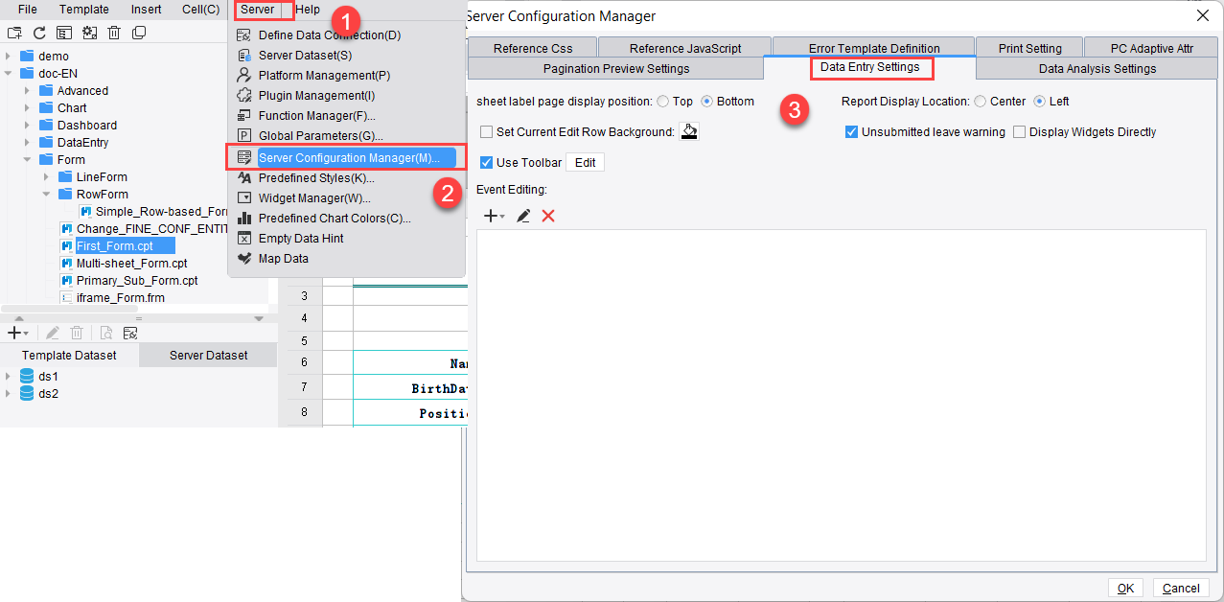The height and width of the screenshot is (602, 1224).
Task: Select Bottom sheet label position
Action: (707, 102)
